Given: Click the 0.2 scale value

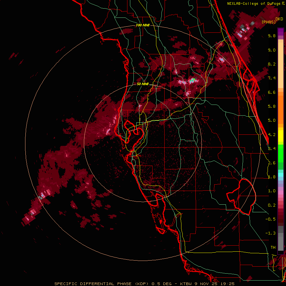Looking at the screenshot, I should pyautogui.click(x=272, y=205).
